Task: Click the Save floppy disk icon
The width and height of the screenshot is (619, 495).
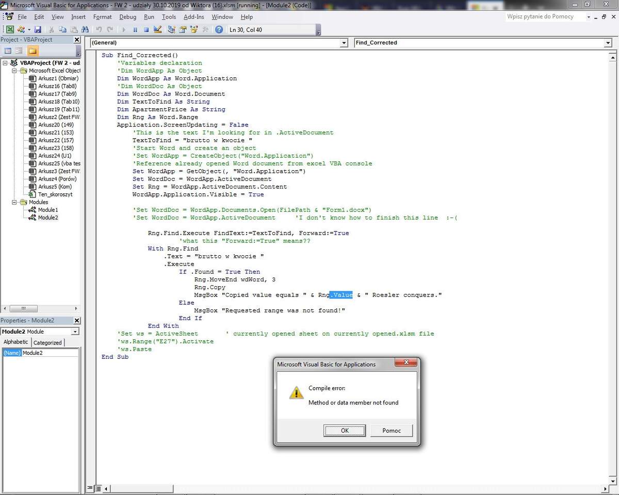Action: pyautogui.click(x=38, y=30)
